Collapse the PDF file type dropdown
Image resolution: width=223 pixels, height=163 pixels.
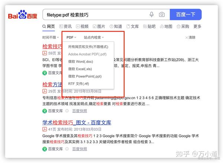point(71,38)
